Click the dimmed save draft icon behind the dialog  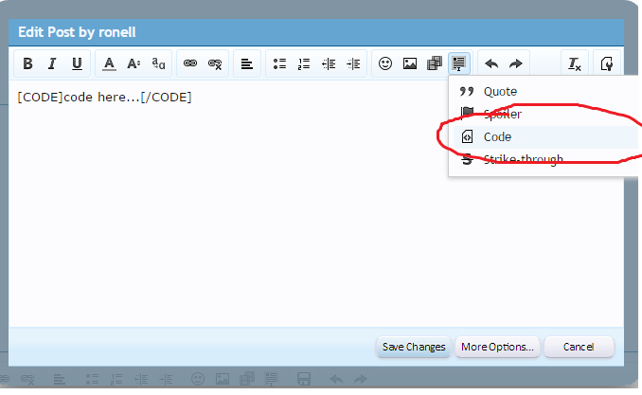303,379
